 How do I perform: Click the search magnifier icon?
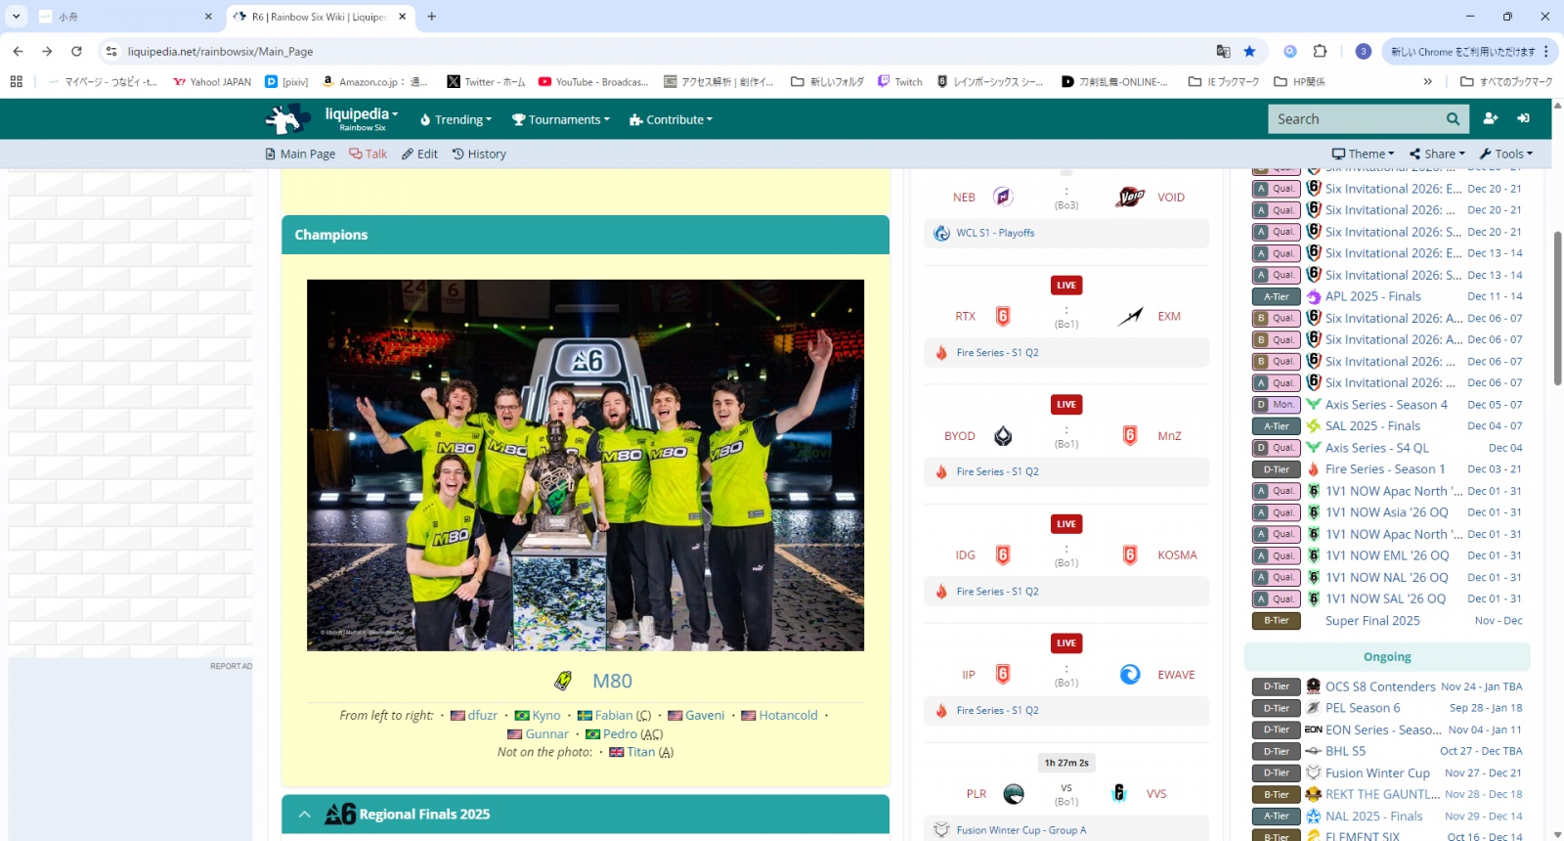tap(1453, 119)
